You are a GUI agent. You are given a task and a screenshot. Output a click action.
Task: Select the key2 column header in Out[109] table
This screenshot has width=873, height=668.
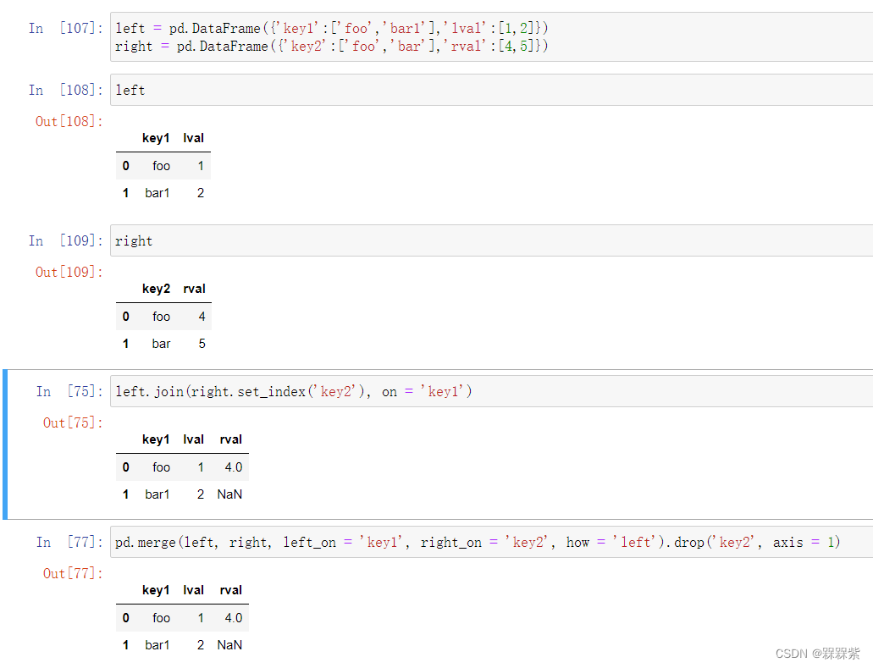click(156, 289)
